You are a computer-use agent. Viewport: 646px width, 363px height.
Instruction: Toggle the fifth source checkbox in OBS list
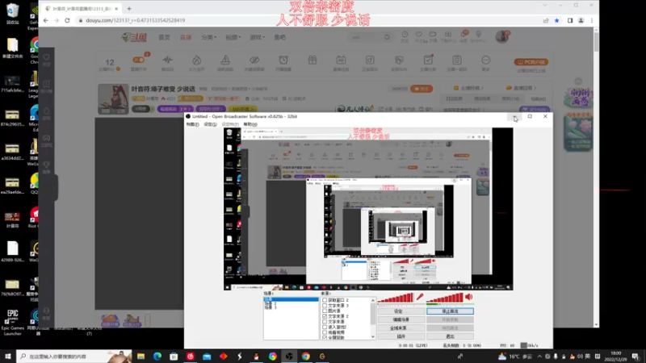click(325, 322)
